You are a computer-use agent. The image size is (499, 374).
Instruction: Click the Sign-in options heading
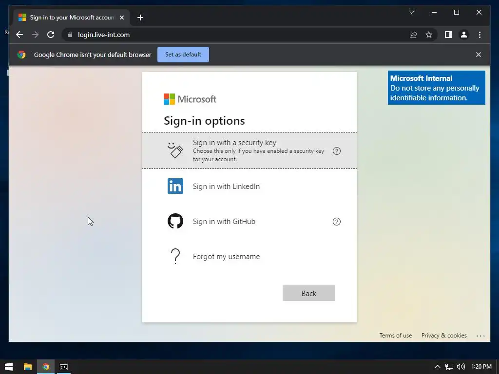pyautogui.click(x=204, y=121)
